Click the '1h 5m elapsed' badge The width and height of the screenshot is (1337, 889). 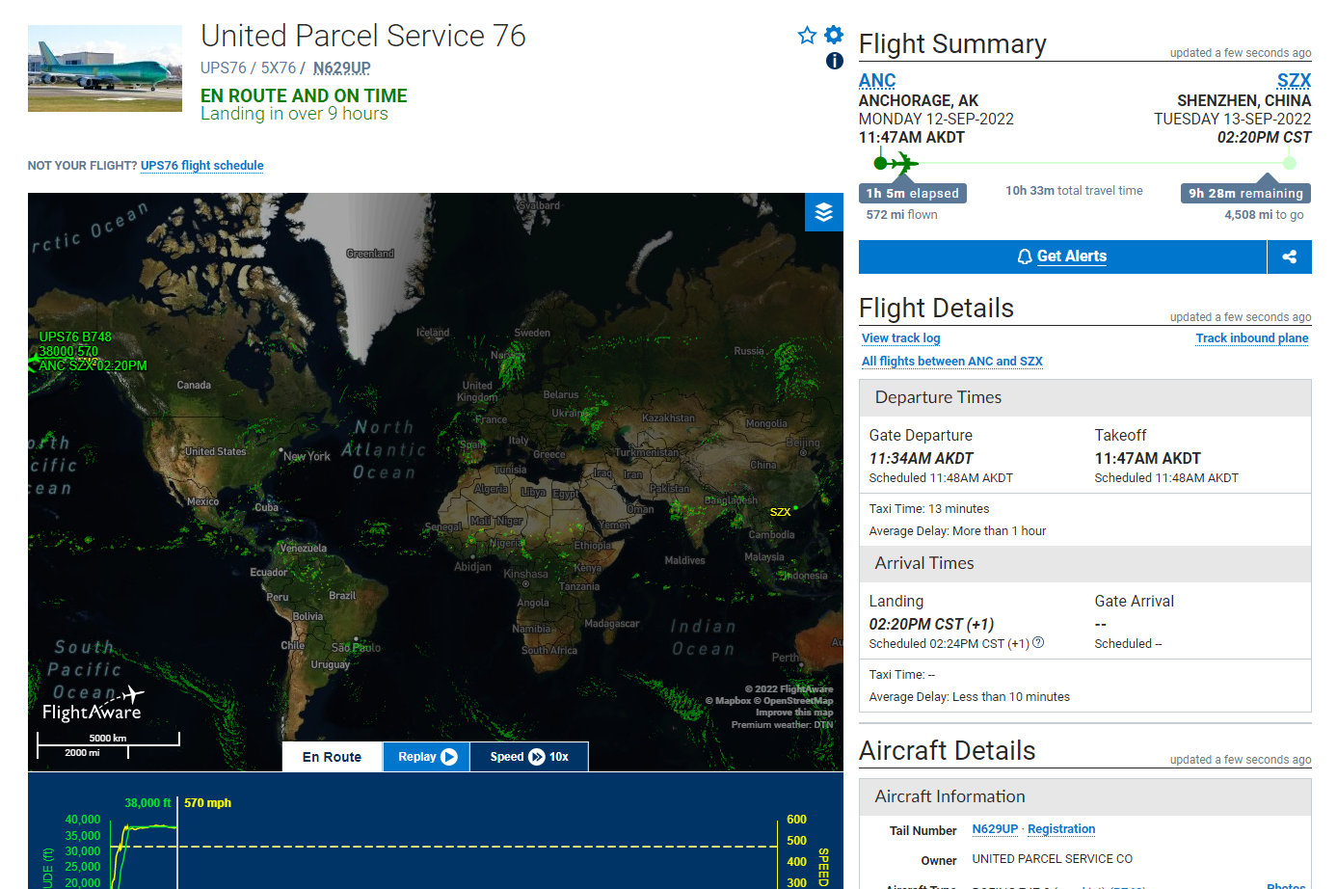coord(913,193)
